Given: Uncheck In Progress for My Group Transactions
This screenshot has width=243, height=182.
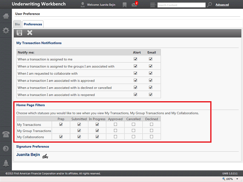Looking at the screenshot, I should coord(97,130).
